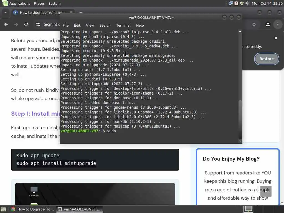Open the clock showing Mon Oct 14
Screen dimensions: 284x213
[x=267, y=3]
